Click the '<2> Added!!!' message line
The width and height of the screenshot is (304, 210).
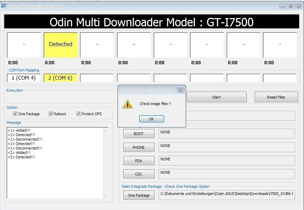pyautogui.click(x=19, y=153)
